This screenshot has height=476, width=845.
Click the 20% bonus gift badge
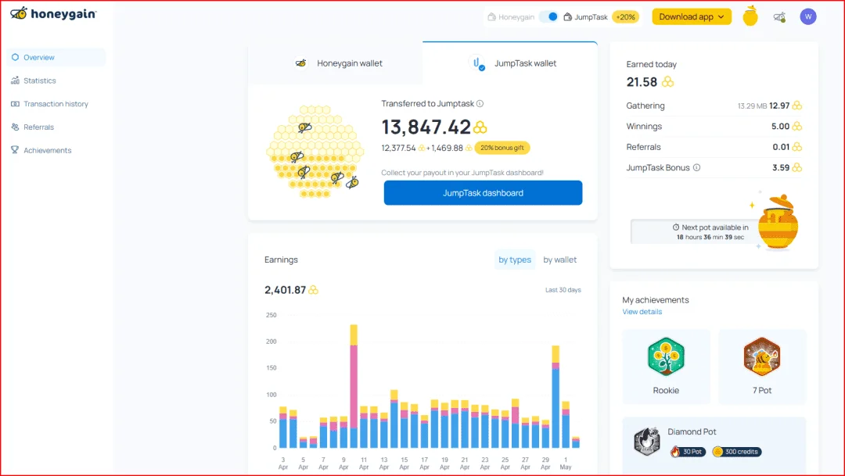pos(502,148)
